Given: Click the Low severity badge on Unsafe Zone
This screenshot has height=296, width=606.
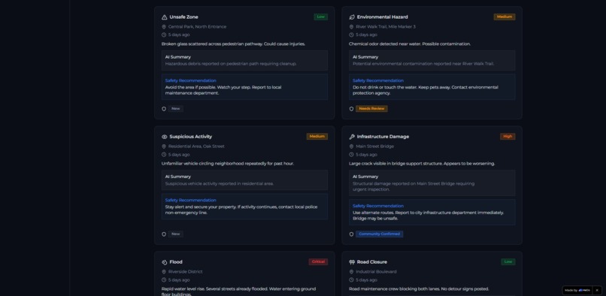Looking at the screenshot, I should pyautogui.click(x=321, y=17).
